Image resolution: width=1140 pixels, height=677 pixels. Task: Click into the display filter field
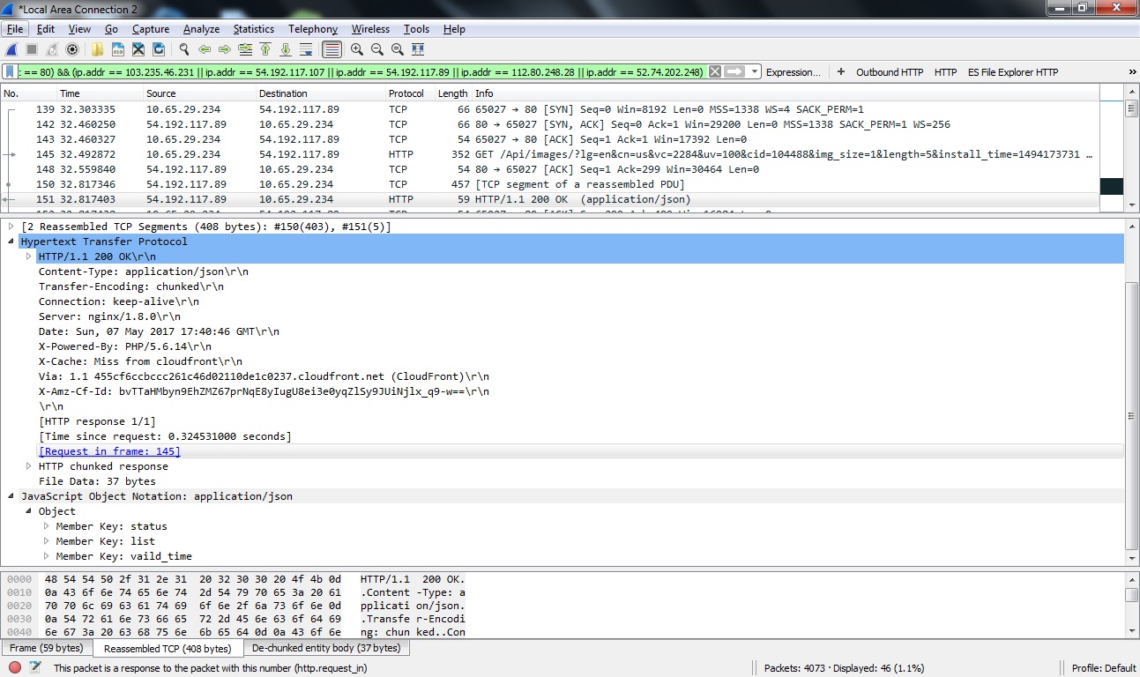353,72
